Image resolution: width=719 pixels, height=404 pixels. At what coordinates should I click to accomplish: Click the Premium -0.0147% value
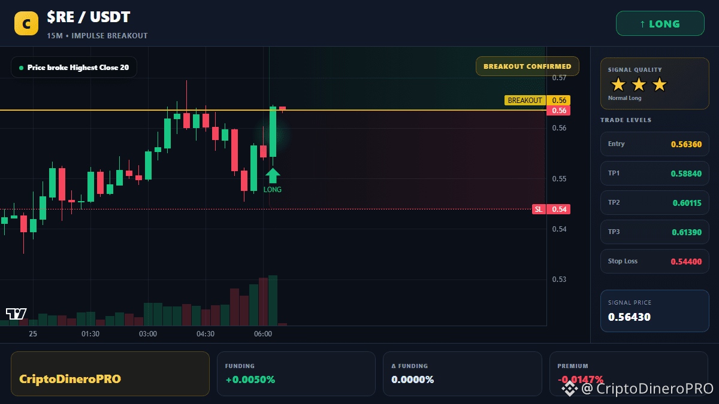click(581, 379)
